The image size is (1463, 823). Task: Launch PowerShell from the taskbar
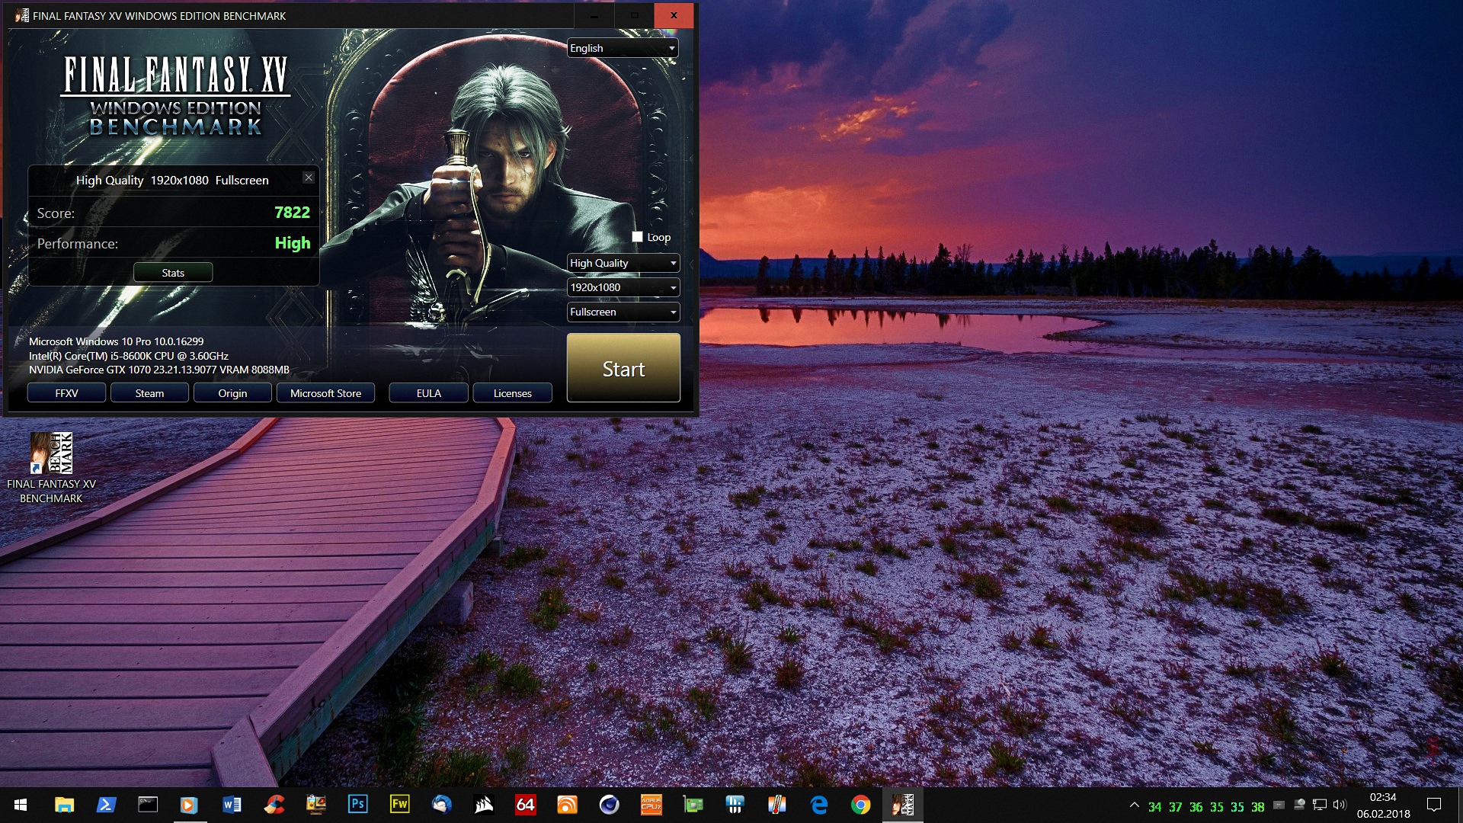pyautogui.click(x=106, y=805)
